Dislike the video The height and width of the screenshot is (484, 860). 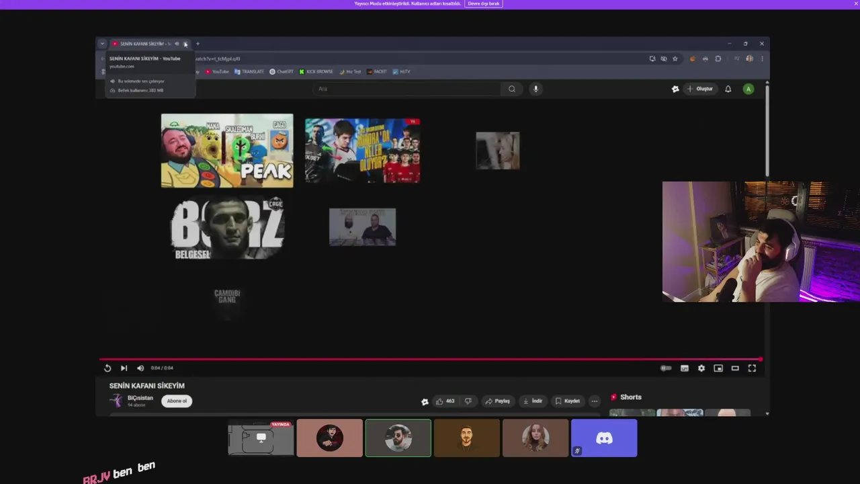point(468,401)
